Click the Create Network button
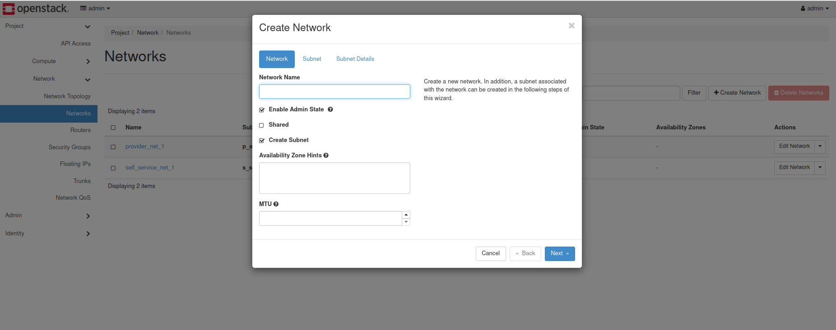Image resolution: width=836 pixels, height=330 pixels. coord(737,93)
